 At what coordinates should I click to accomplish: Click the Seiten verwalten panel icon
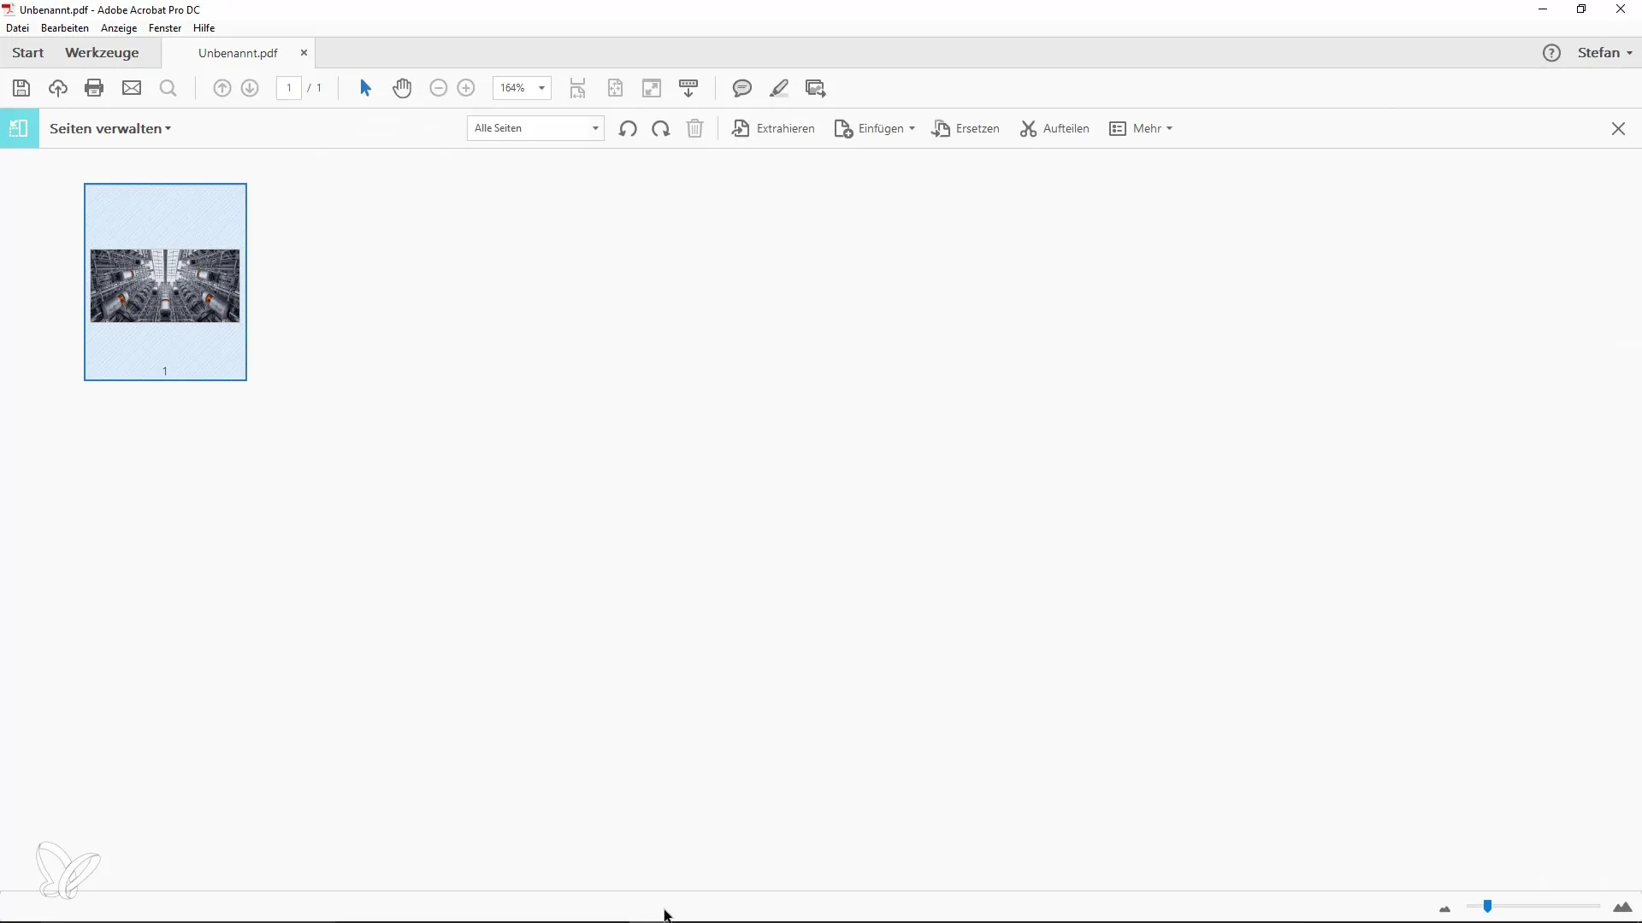pyautogui.click(x=20, y=128)
